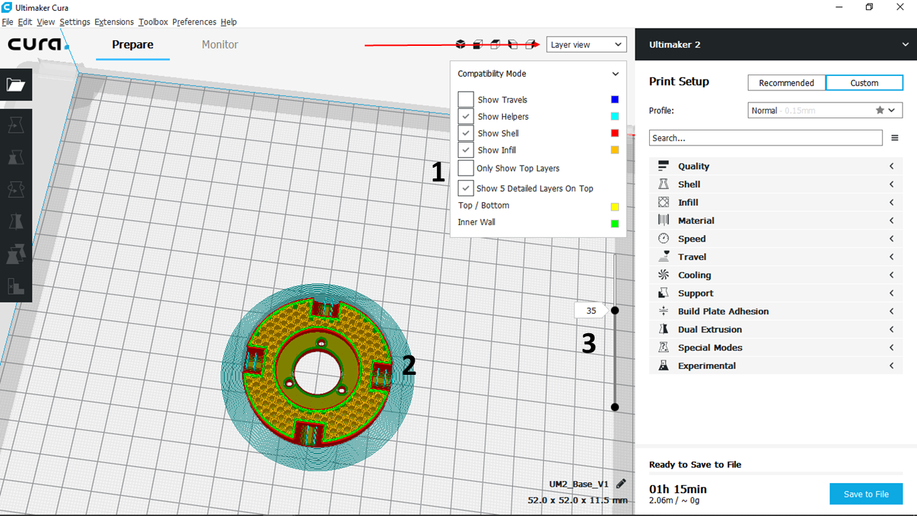Click the pencil icon to rename UM2_Base_V1
The height and width of the screenshot is (516, 917).
click(621, 484)
